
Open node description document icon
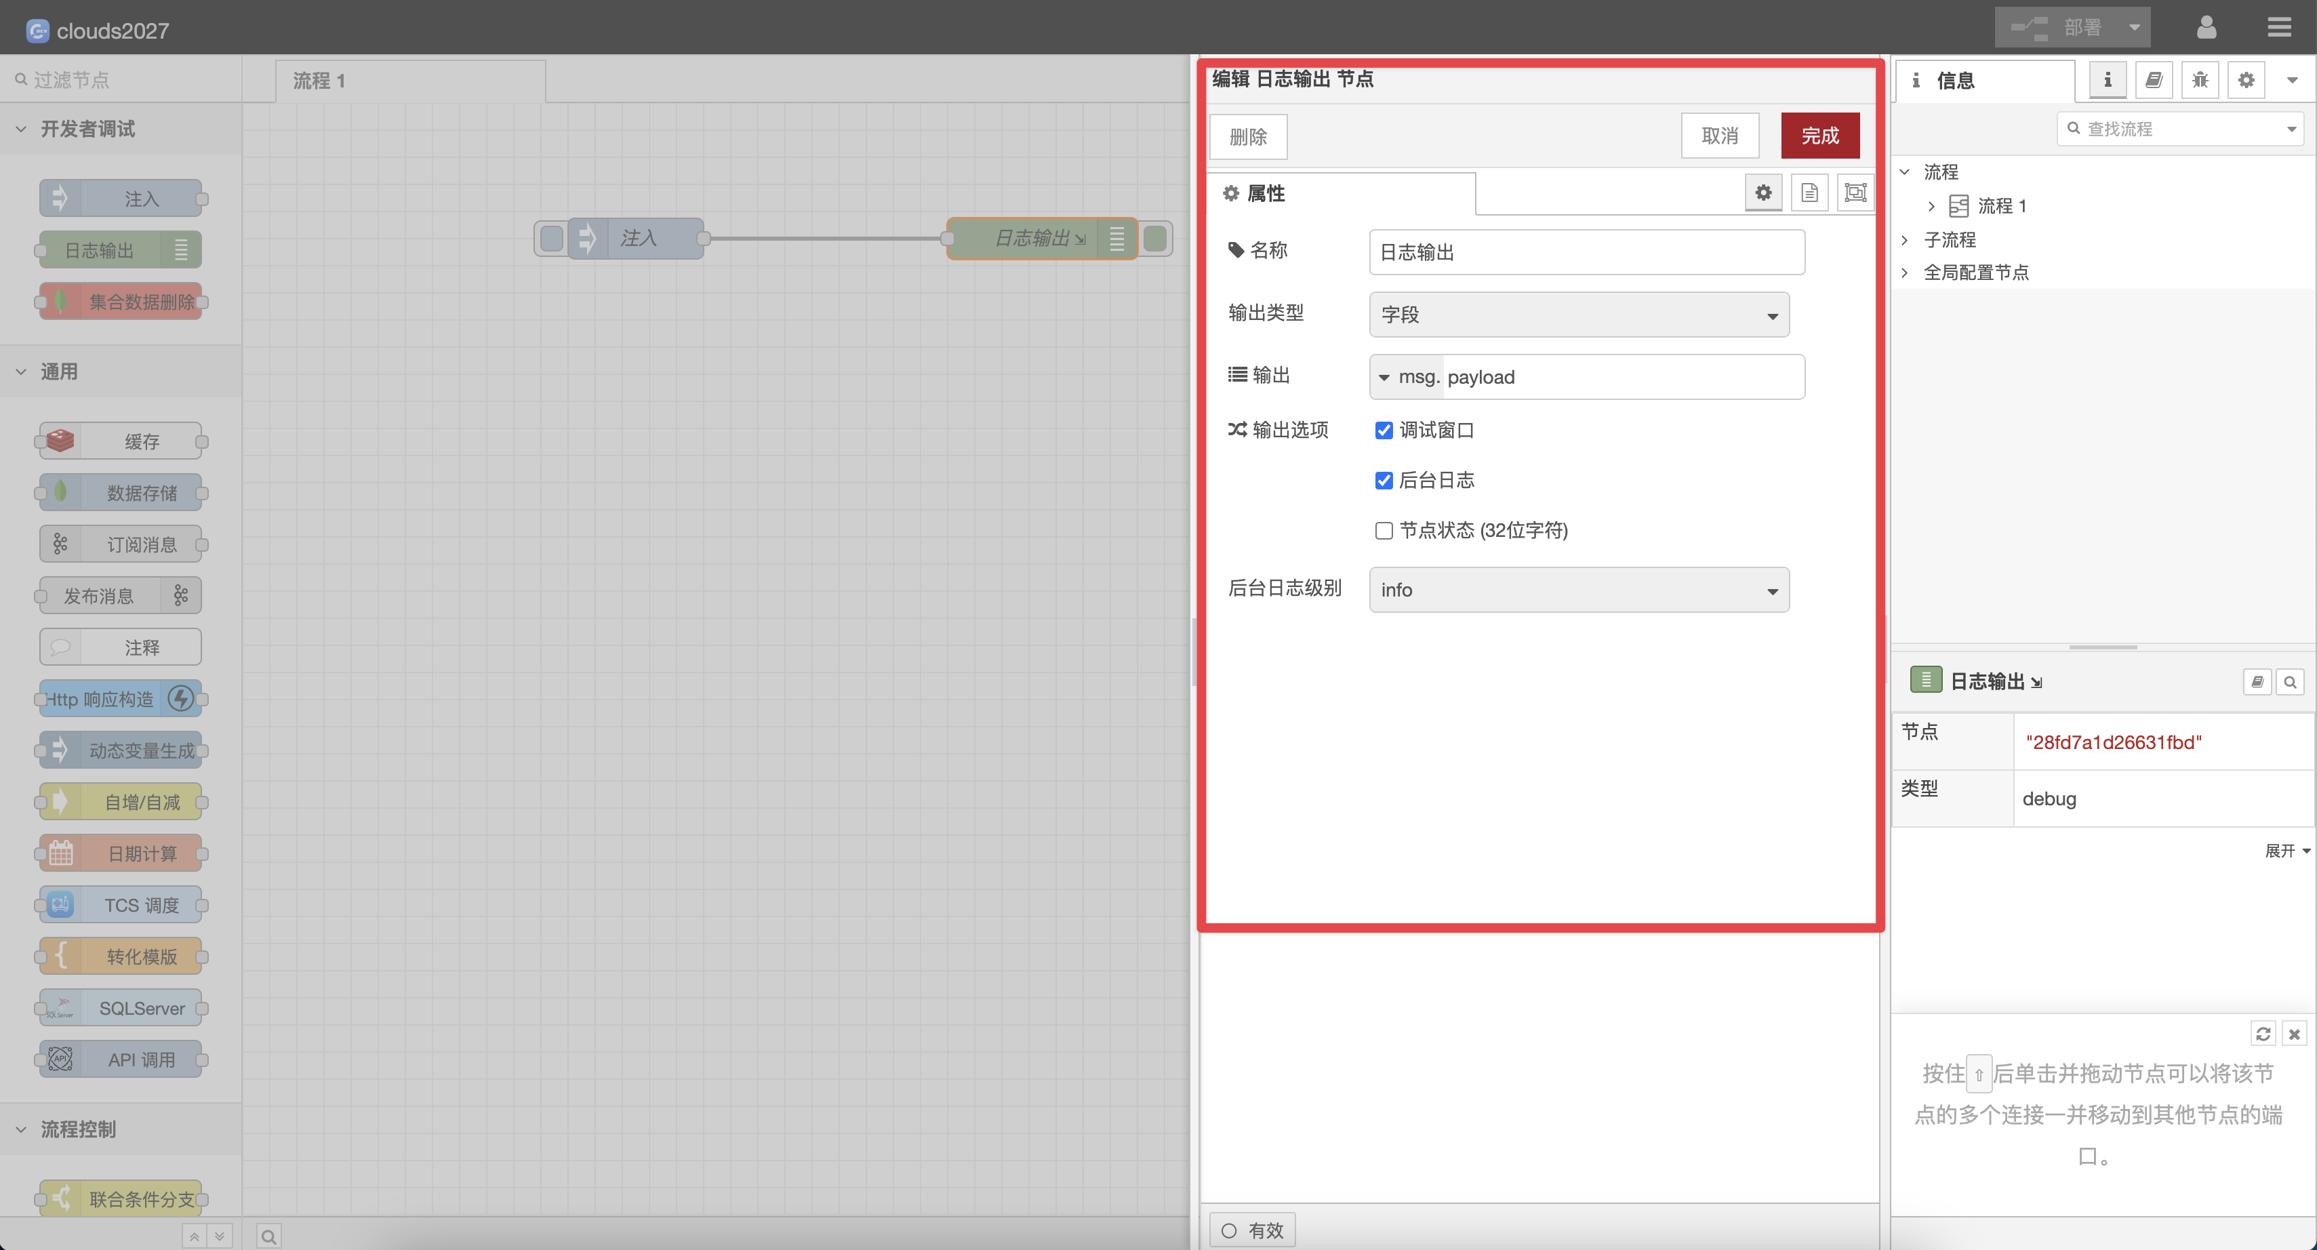click(x=1809, y=193)
